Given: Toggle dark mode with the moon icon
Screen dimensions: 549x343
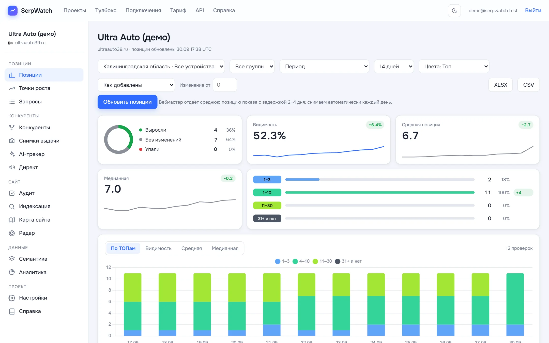Looking at the screenshot, I should click(454, 10).
